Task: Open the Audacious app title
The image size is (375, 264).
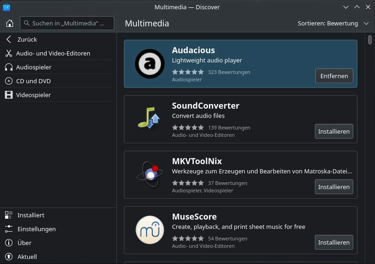Action: click(193, 50)
